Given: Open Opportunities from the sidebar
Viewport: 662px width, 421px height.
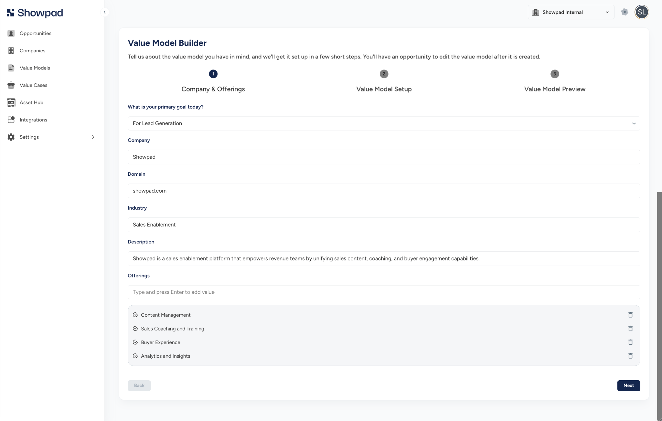Looking at the screenshot, I should [x=36, y=33].
